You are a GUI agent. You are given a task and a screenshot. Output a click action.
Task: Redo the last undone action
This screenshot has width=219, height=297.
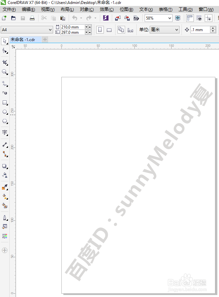[89, 18]
